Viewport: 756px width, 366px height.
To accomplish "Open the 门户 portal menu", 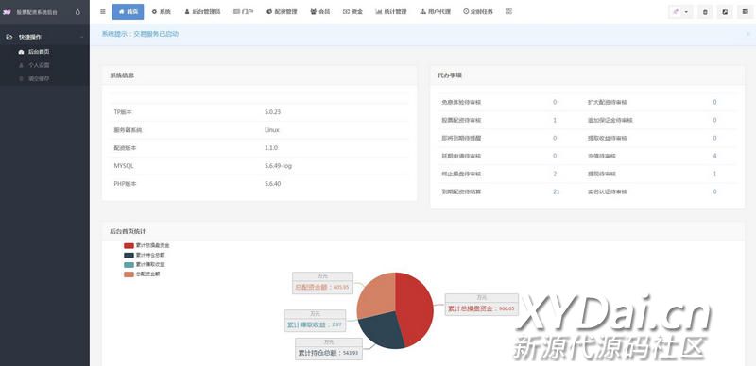I will coord(244,11).
